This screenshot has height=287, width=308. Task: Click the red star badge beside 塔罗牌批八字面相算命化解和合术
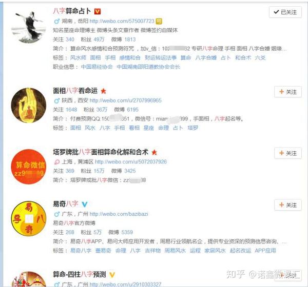point(155,152)
